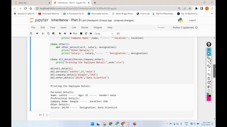Open the Cell menu
This screenshot has height=127, width=227.
point(74,28)
